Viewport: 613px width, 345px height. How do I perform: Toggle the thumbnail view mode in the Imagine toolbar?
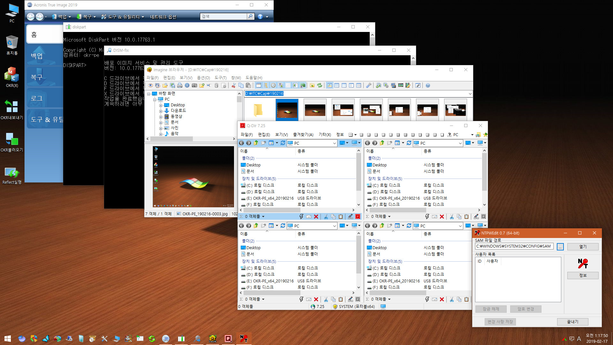click(x=329, y=86)
